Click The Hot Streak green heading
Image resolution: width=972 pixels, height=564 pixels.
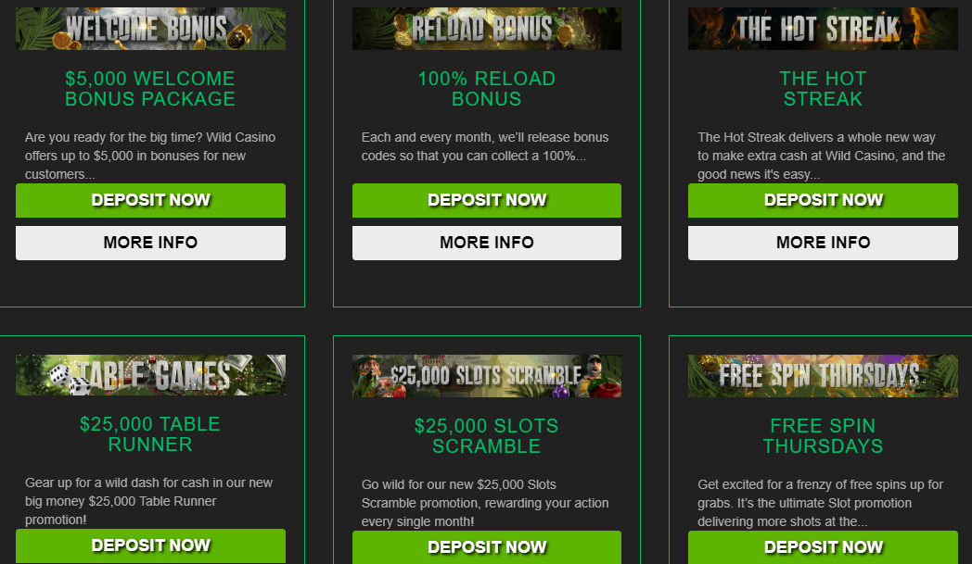pyautogui.click(x=823, y=89)
